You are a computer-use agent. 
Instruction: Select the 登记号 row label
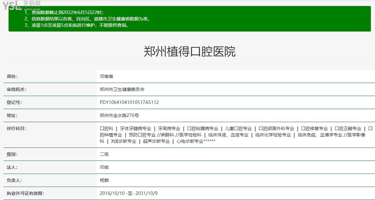[x=14, y=102]
